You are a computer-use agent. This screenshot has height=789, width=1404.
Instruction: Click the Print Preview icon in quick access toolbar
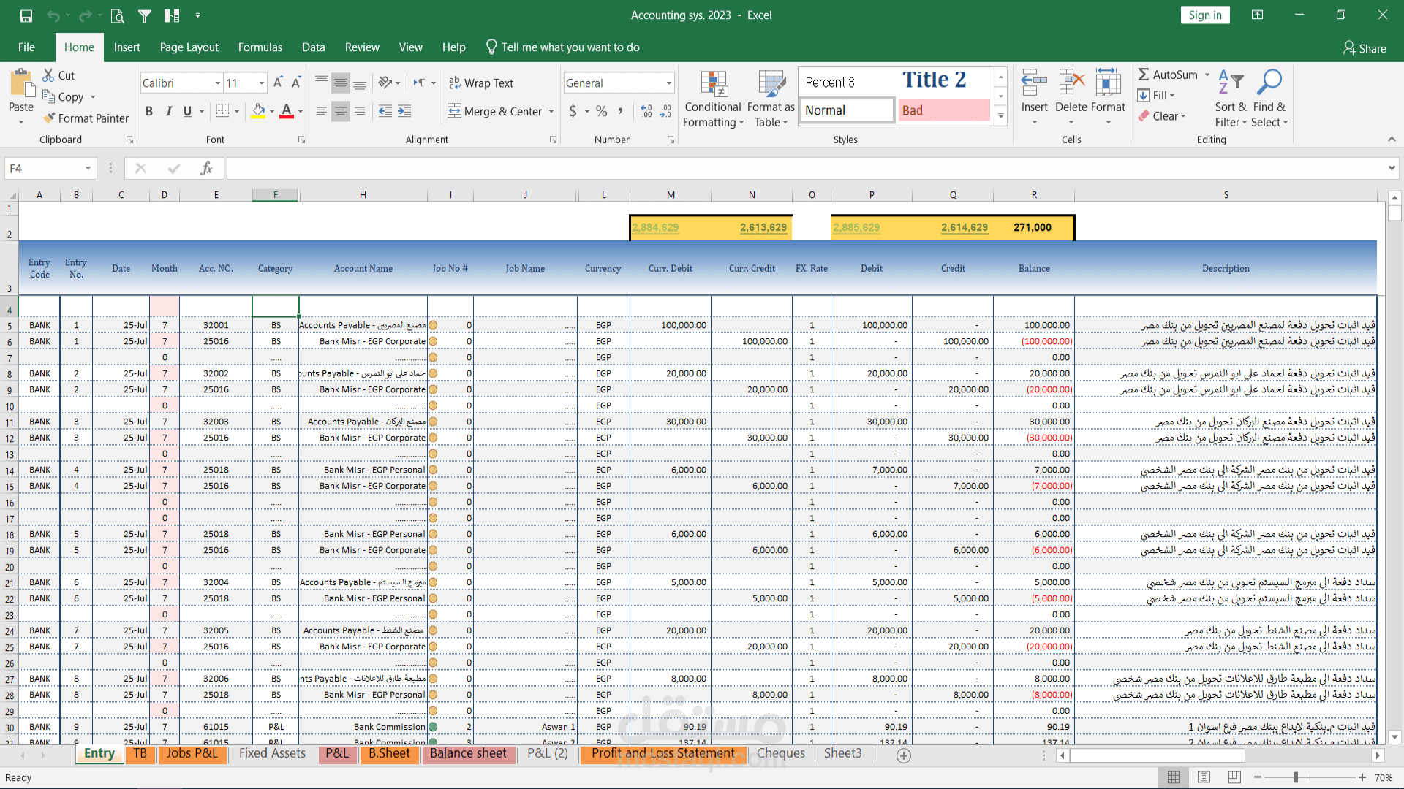tap(117, 15)
